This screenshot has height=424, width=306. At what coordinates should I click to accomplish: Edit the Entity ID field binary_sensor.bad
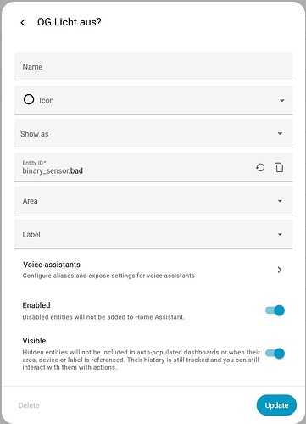(x=136, y=167)
